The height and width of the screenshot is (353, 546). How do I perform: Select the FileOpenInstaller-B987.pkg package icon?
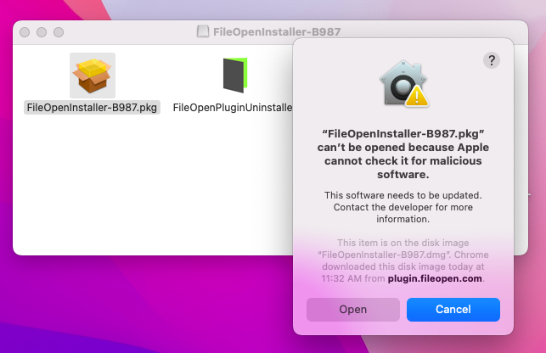(93, 76)
